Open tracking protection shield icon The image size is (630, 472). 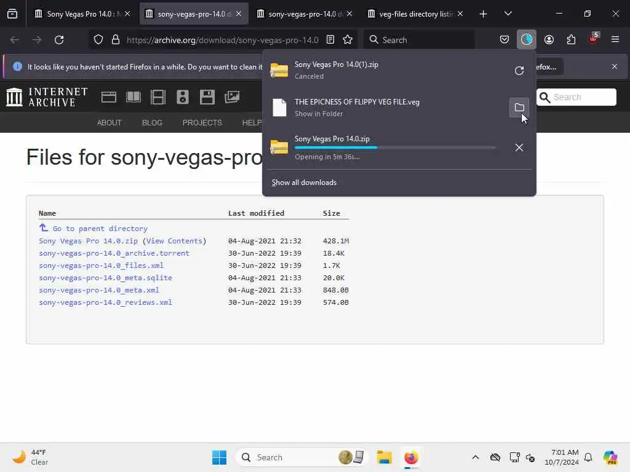[98, 40]
